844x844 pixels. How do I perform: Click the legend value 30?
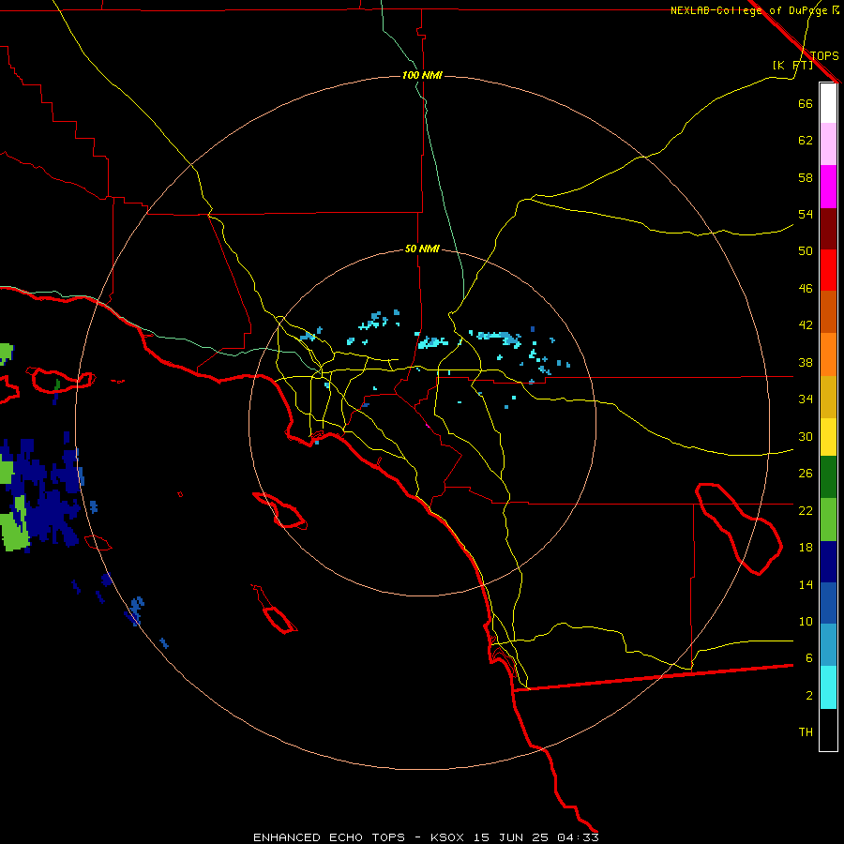[806, 436]
